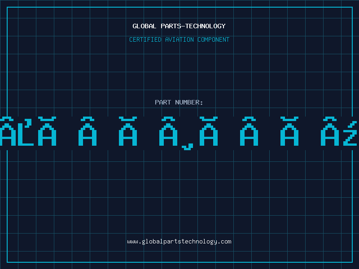Click the word CERTIFIED in the subtitle
Viewport: 359px width, 269px height.
(145, 40)
